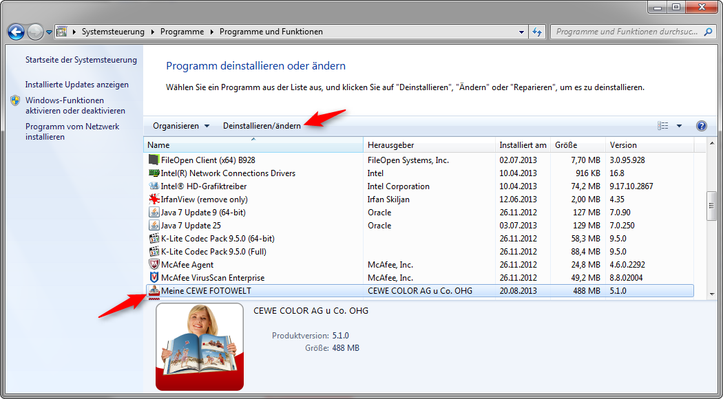The height and width of the screenshot is (399, 723).
Task: Sort list by Installiert am column
Action: [523, 145]
